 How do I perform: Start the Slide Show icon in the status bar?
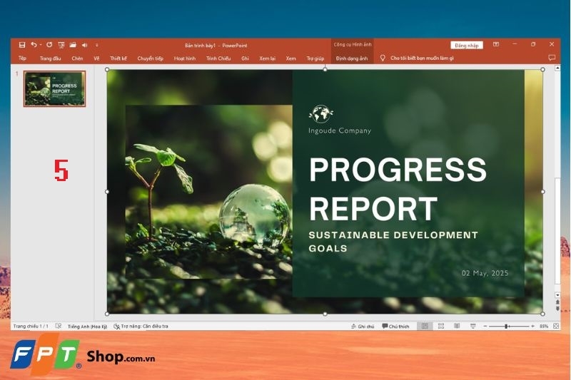[473, 327]
